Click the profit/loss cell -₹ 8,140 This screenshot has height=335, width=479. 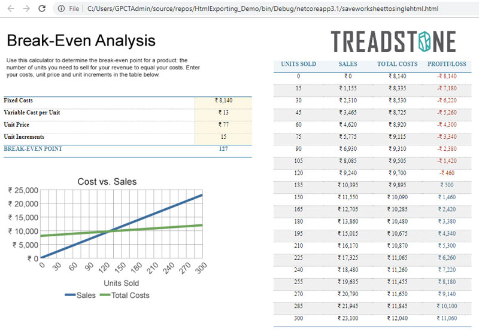(x=447, y=77)
